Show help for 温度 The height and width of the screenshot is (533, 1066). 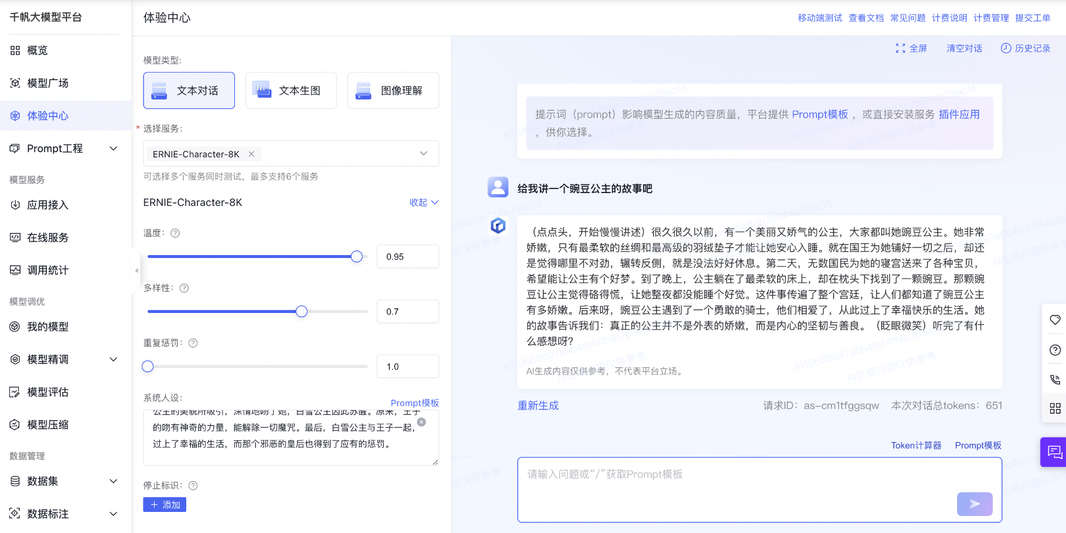[175, 233]
